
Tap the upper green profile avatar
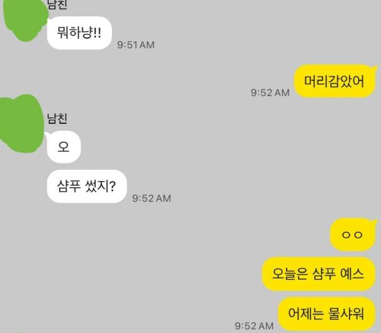tap(26, 18)
